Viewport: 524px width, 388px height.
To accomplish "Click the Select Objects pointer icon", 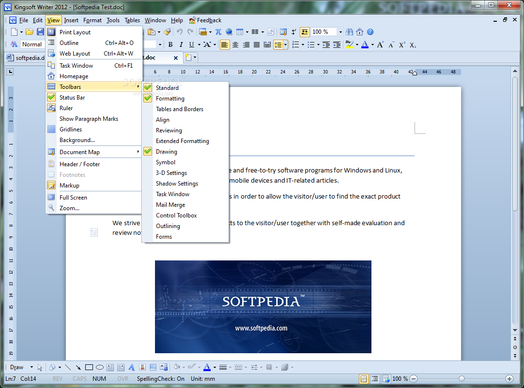I will (x=40, y=367).
